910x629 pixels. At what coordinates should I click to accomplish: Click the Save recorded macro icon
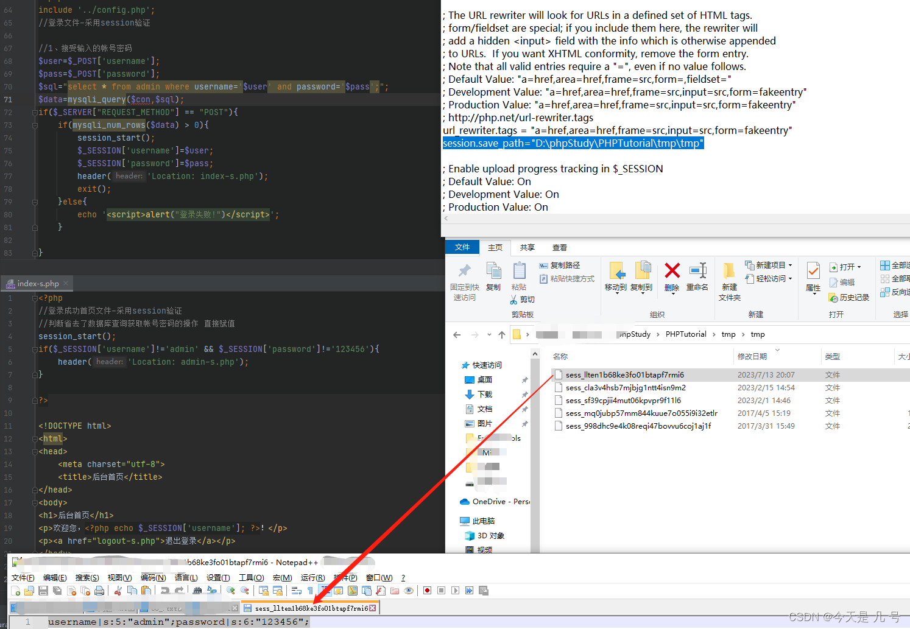point(484,591)
